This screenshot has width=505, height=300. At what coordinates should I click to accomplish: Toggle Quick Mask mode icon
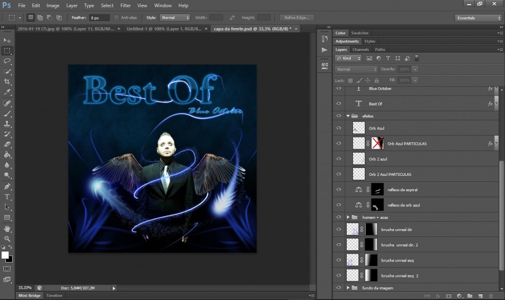(7, 269)
